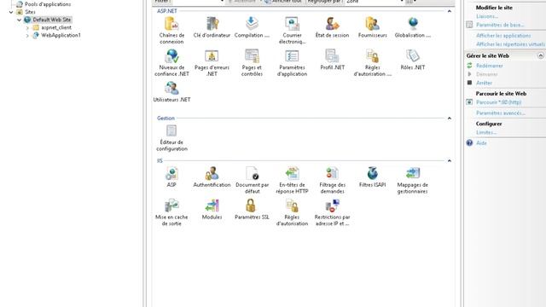Viewport: 546px width, 307px height.
Task: Open the Modules feature icon
Action: pyautogui.click(x=212, y=209)
